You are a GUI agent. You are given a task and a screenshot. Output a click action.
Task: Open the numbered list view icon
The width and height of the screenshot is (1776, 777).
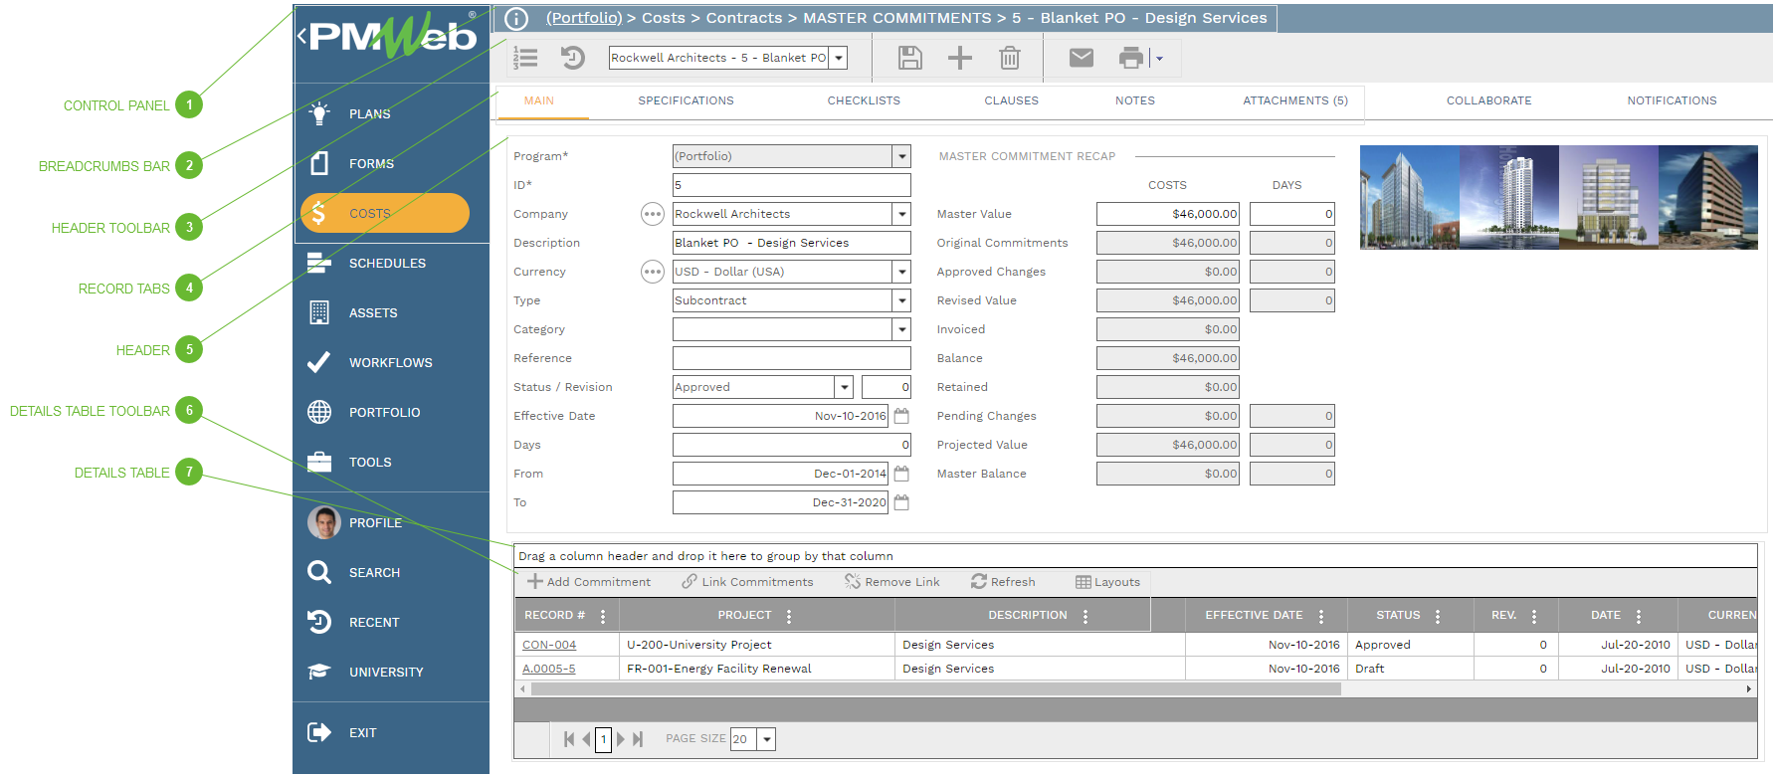pos(525,58)
